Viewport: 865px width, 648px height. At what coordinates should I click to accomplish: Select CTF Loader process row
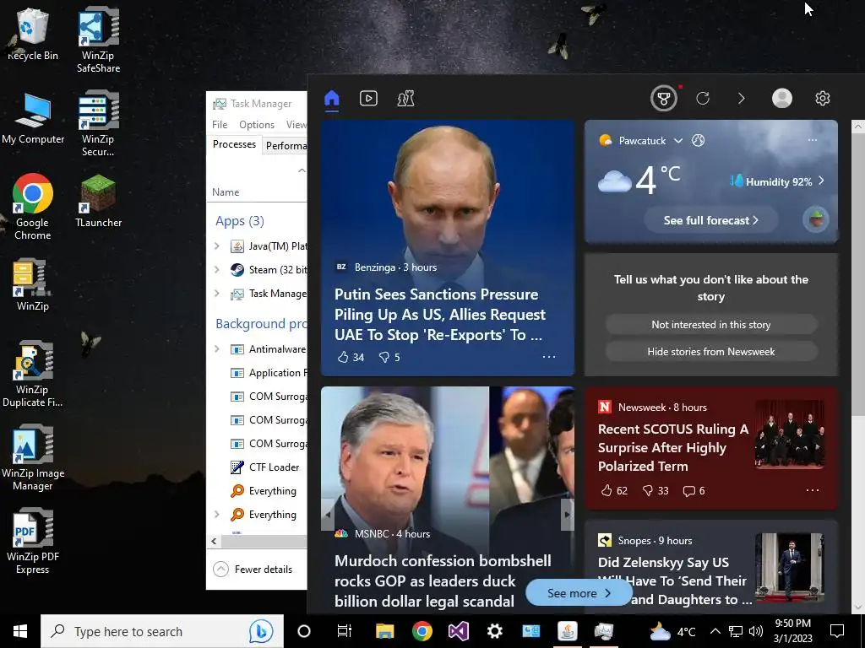pyautogui.click(x=257, y=467)
